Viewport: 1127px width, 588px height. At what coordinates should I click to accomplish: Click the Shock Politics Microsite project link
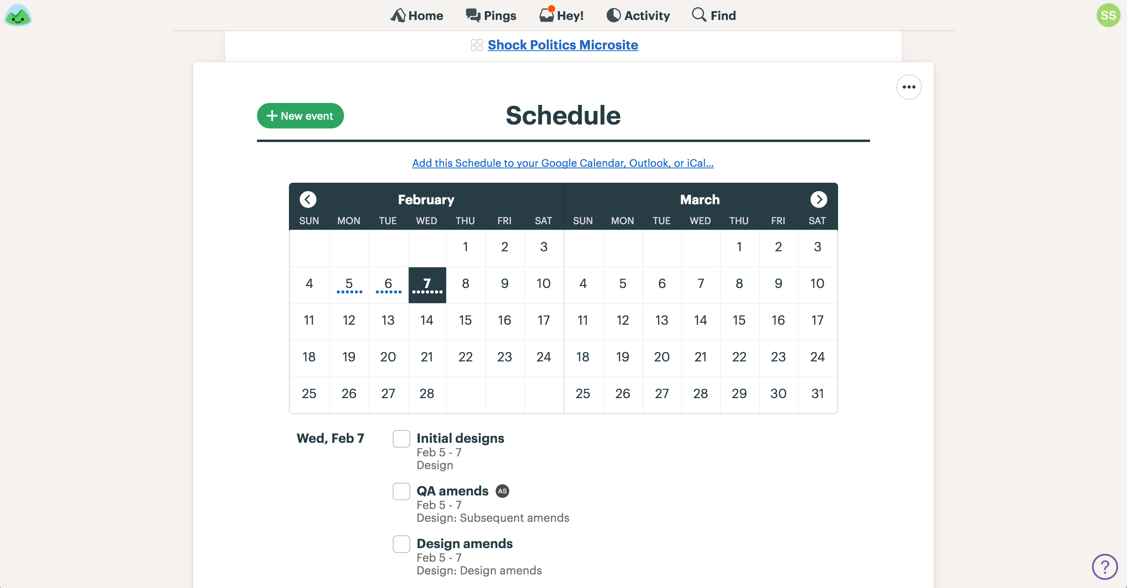[x=563, y=45]
